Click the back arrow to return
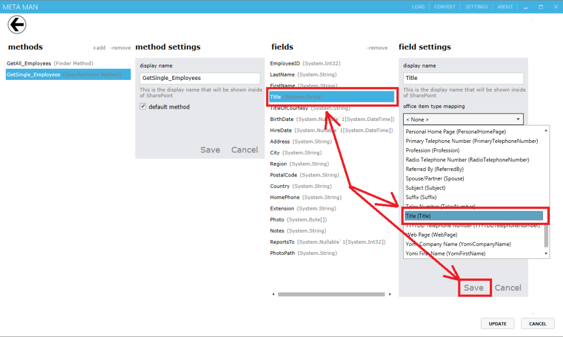This screenshot has height=337, width=563. click(17, 24)
